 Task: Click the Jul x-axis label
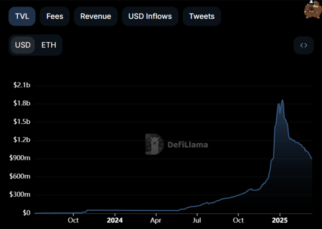point(197,221)
